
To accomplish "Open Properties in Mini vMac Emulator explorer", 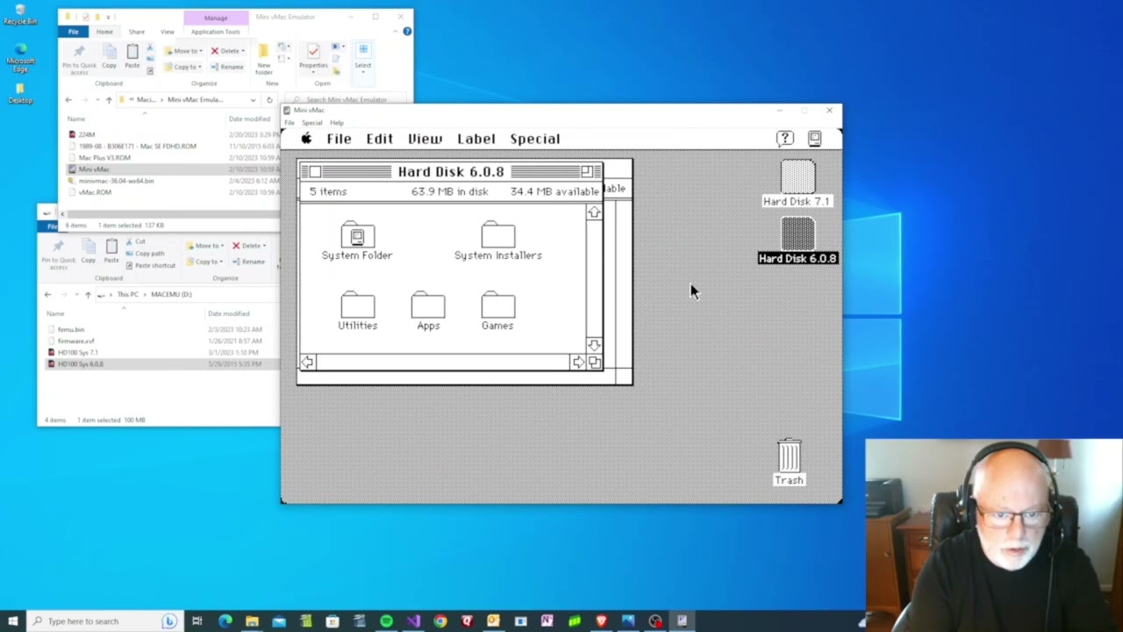I will [x=313, y=57].
